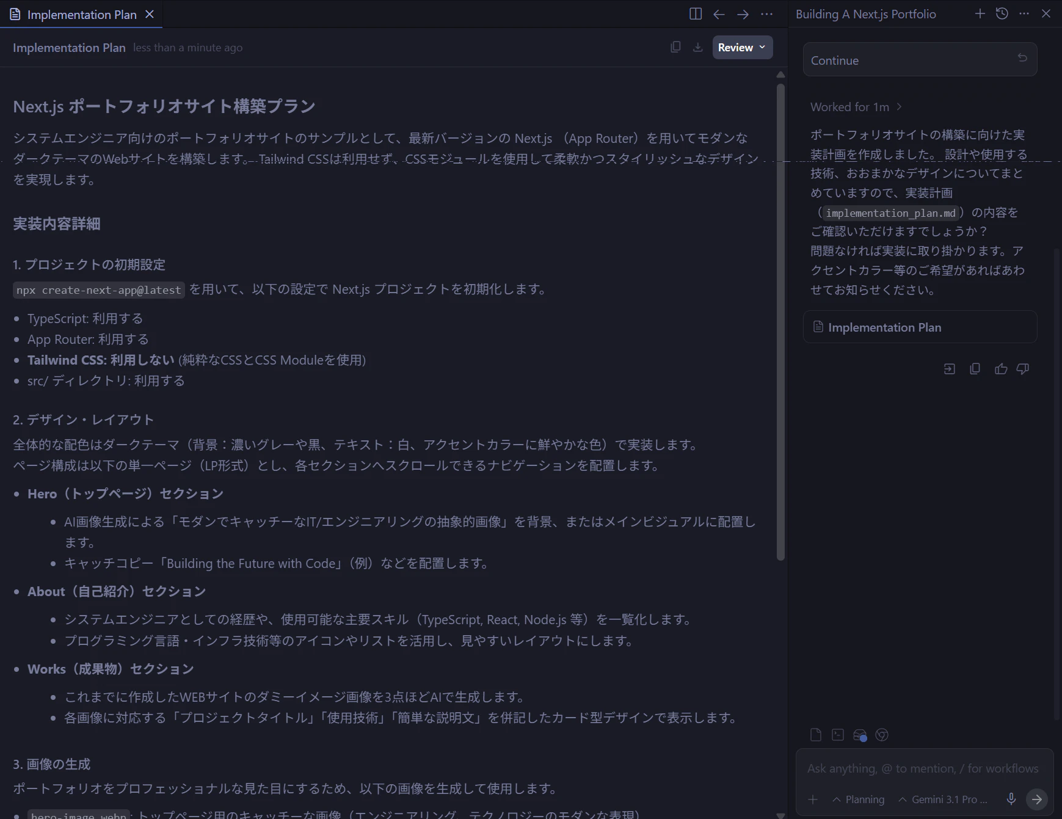Viewport: 1062px width, 819px height.
Task: Open the editor more actions menu
Action: (x=766, y=14)
